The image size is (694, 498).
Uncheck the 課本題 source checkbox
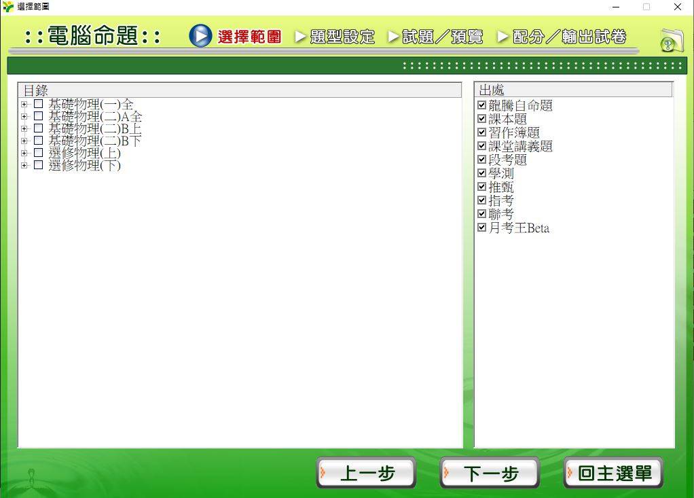coord(482,119)
